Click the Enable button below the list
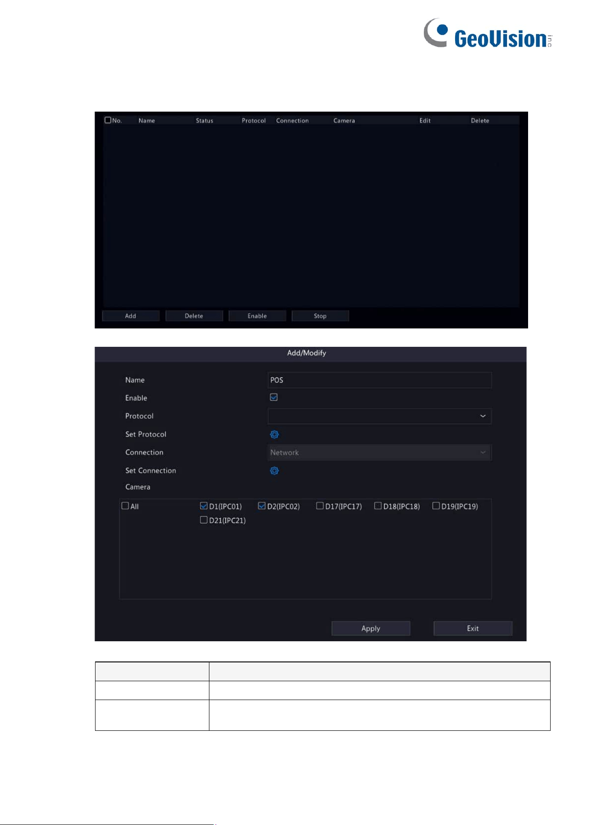 pyautogui.click(x=257, y=316)
